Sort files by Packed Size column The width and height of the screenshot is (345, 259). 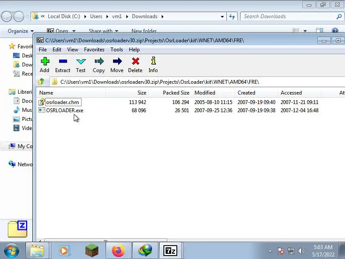[x=170, y=93]
